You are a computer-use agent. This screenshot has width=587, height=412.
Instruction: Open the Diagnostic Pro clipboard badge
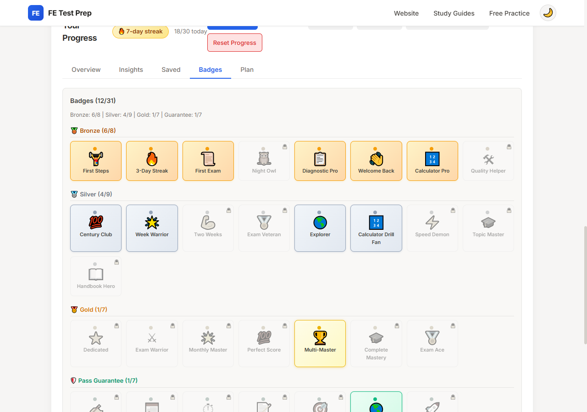[320, 161]
